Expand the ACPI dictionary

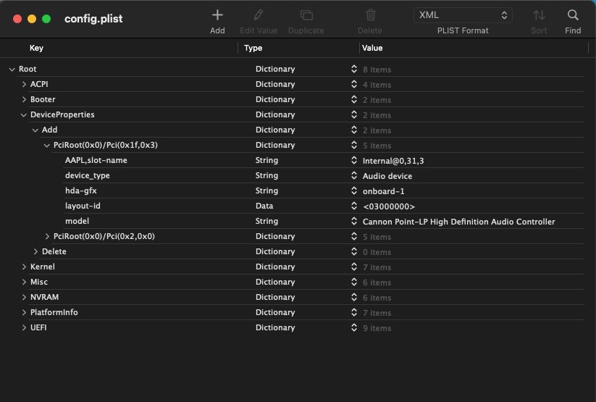coord(24,85)
